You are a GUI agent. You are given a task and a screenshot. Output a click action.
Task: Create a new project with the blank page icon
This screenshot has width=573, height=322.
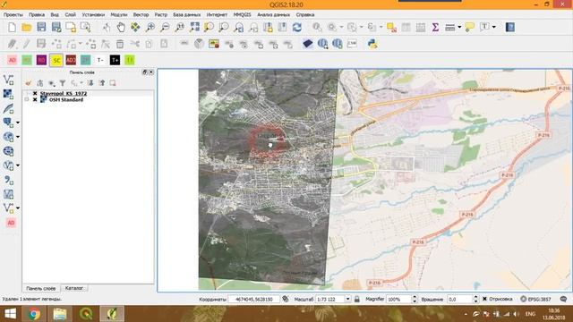click(x=12, y=28)
